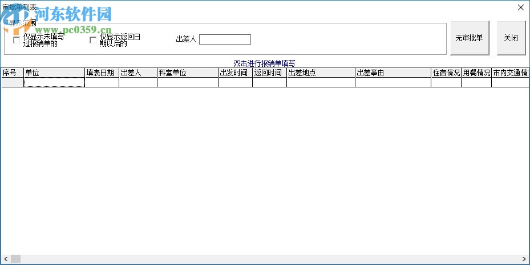Click the 填表日期 column header
This screenshot has width=530, height=265.
(x=102, y=73)
